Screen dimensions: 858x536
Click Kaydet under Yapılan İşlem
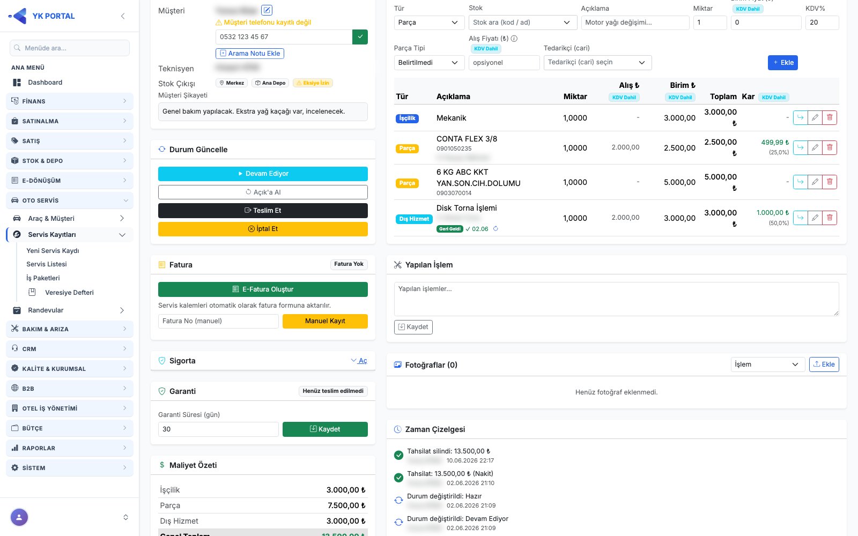tap(413, 327)
